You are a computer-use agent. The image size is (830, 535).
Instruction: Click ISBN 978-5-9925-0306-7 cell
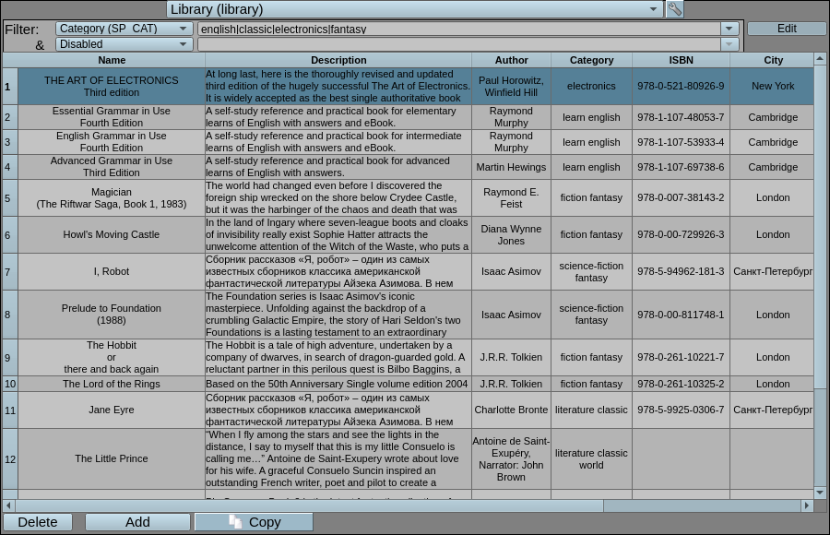[681, 410]
